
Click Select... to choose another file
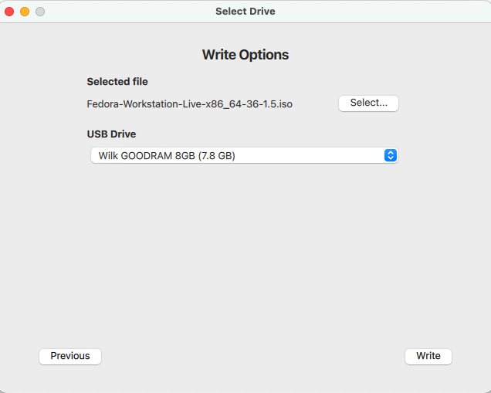pos(368,103)
